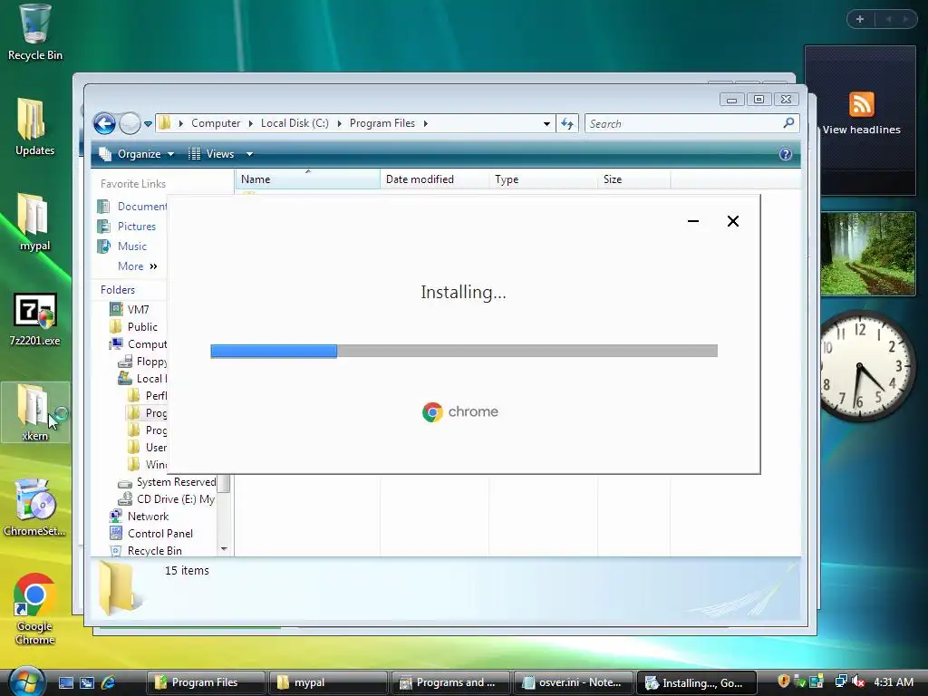Click the Explorer Help icon
The height and width of the screenshot is (696, 928).
click(786, 154)
